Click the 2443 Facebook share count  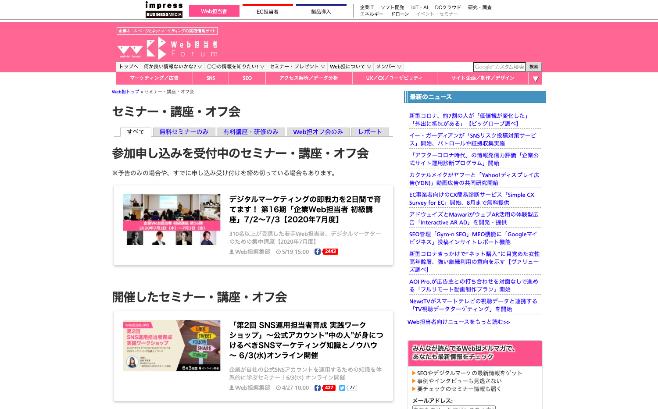[x=330, y=252]
